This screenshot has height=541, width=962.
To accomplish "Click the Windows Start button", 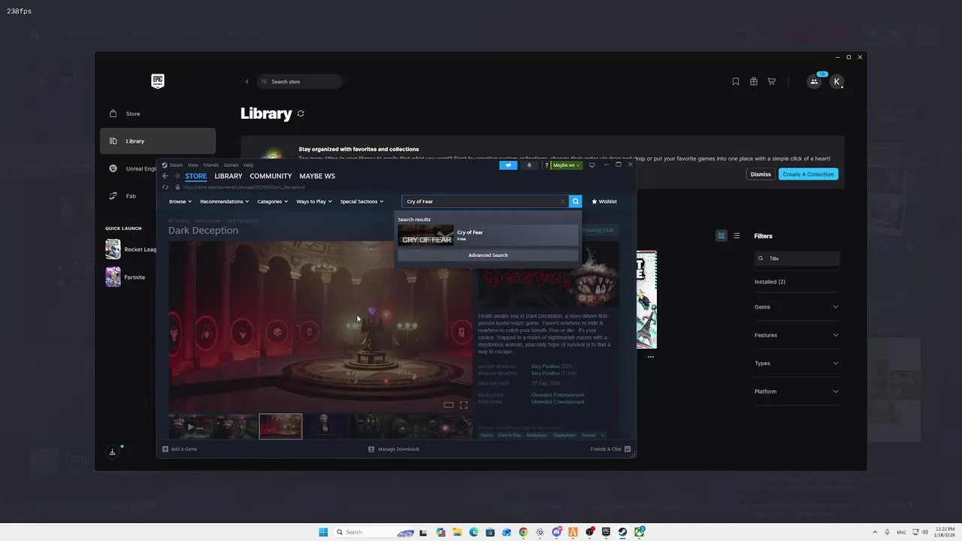I will pyautogui.click(x=323, y=532).
